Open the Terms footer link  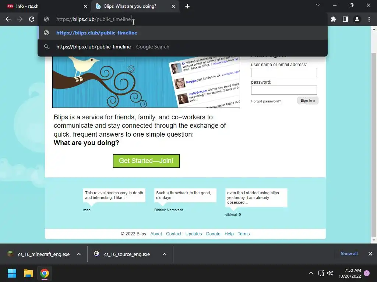[x=244, y=234]
